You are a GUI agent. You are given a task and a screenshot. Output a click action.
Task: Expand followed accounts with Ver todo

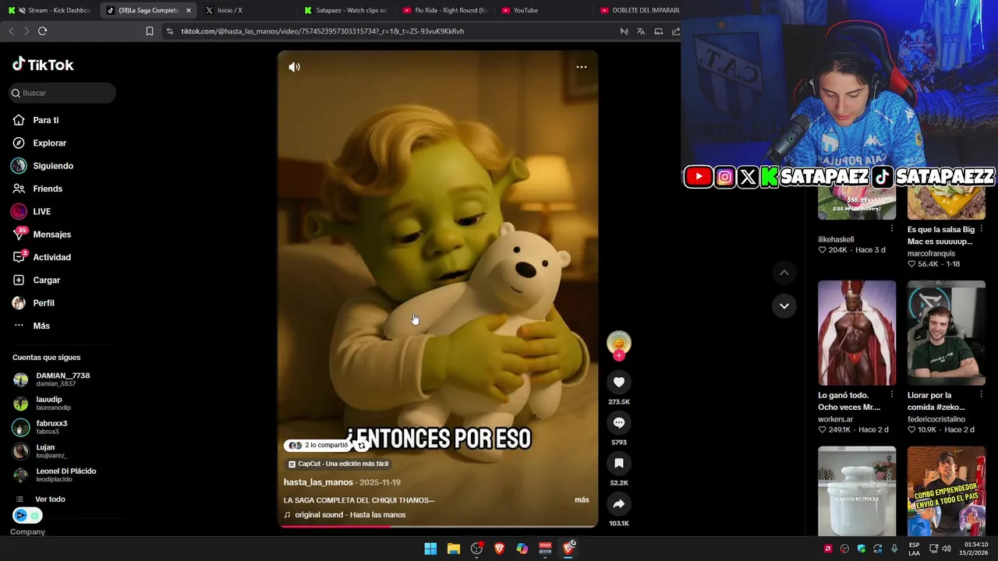coord(41,499)
